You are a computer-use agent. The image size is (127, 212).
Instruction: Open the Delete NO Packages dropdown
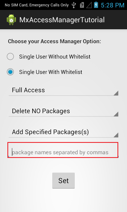point(63,111)
